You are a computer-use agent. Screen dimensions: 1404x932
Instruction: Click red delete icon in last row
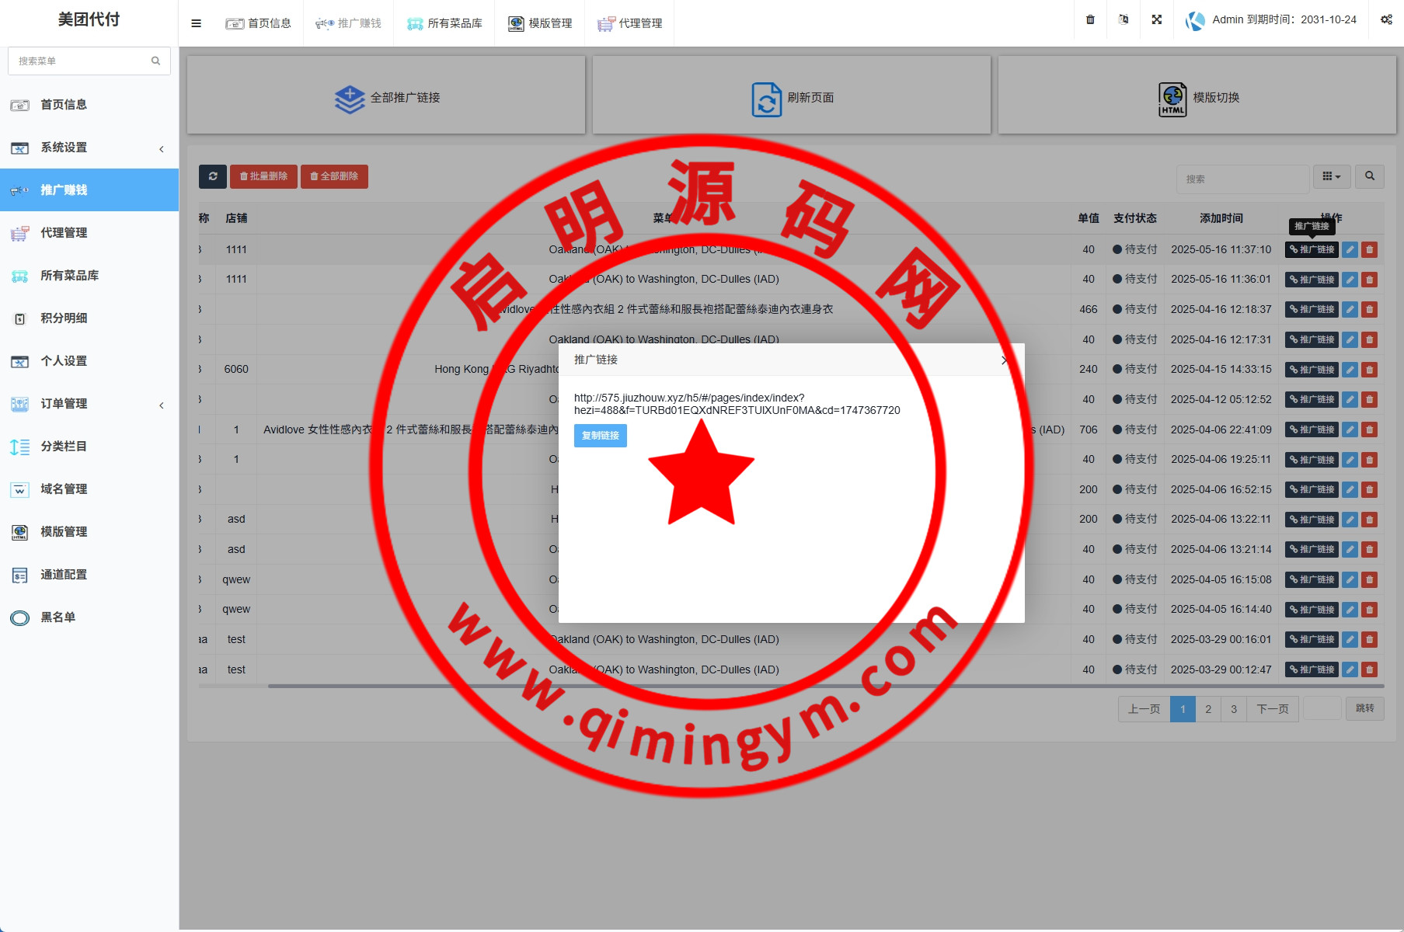coord(1369,669)
